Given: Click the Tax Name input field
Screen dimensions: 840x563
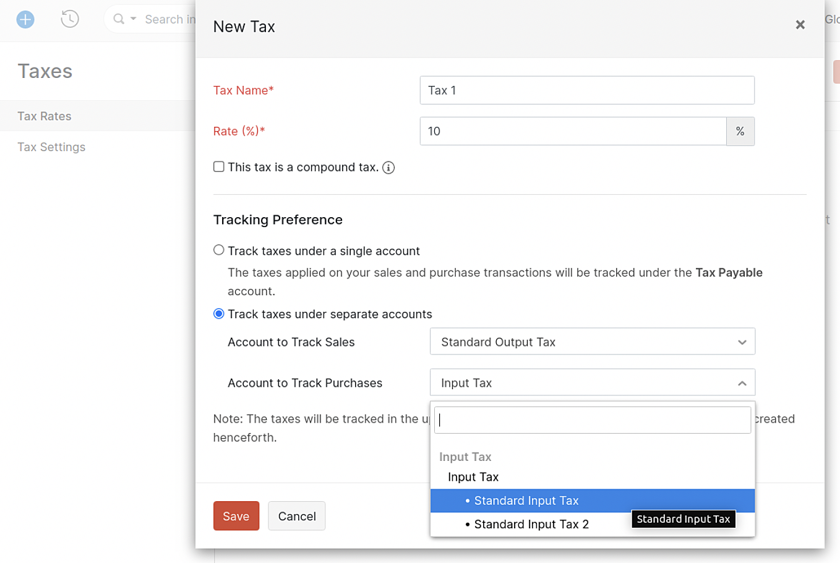Looking at the screenshot, I should (587, 90).
